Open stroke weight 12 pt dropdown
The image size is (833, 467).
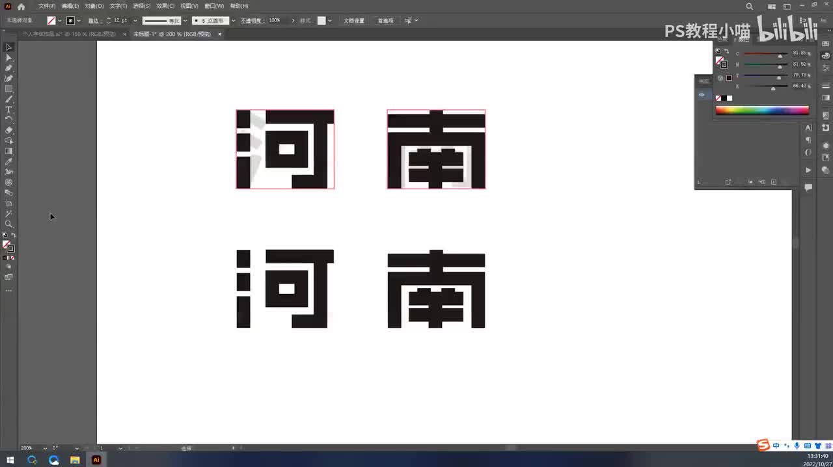(135, 21)
